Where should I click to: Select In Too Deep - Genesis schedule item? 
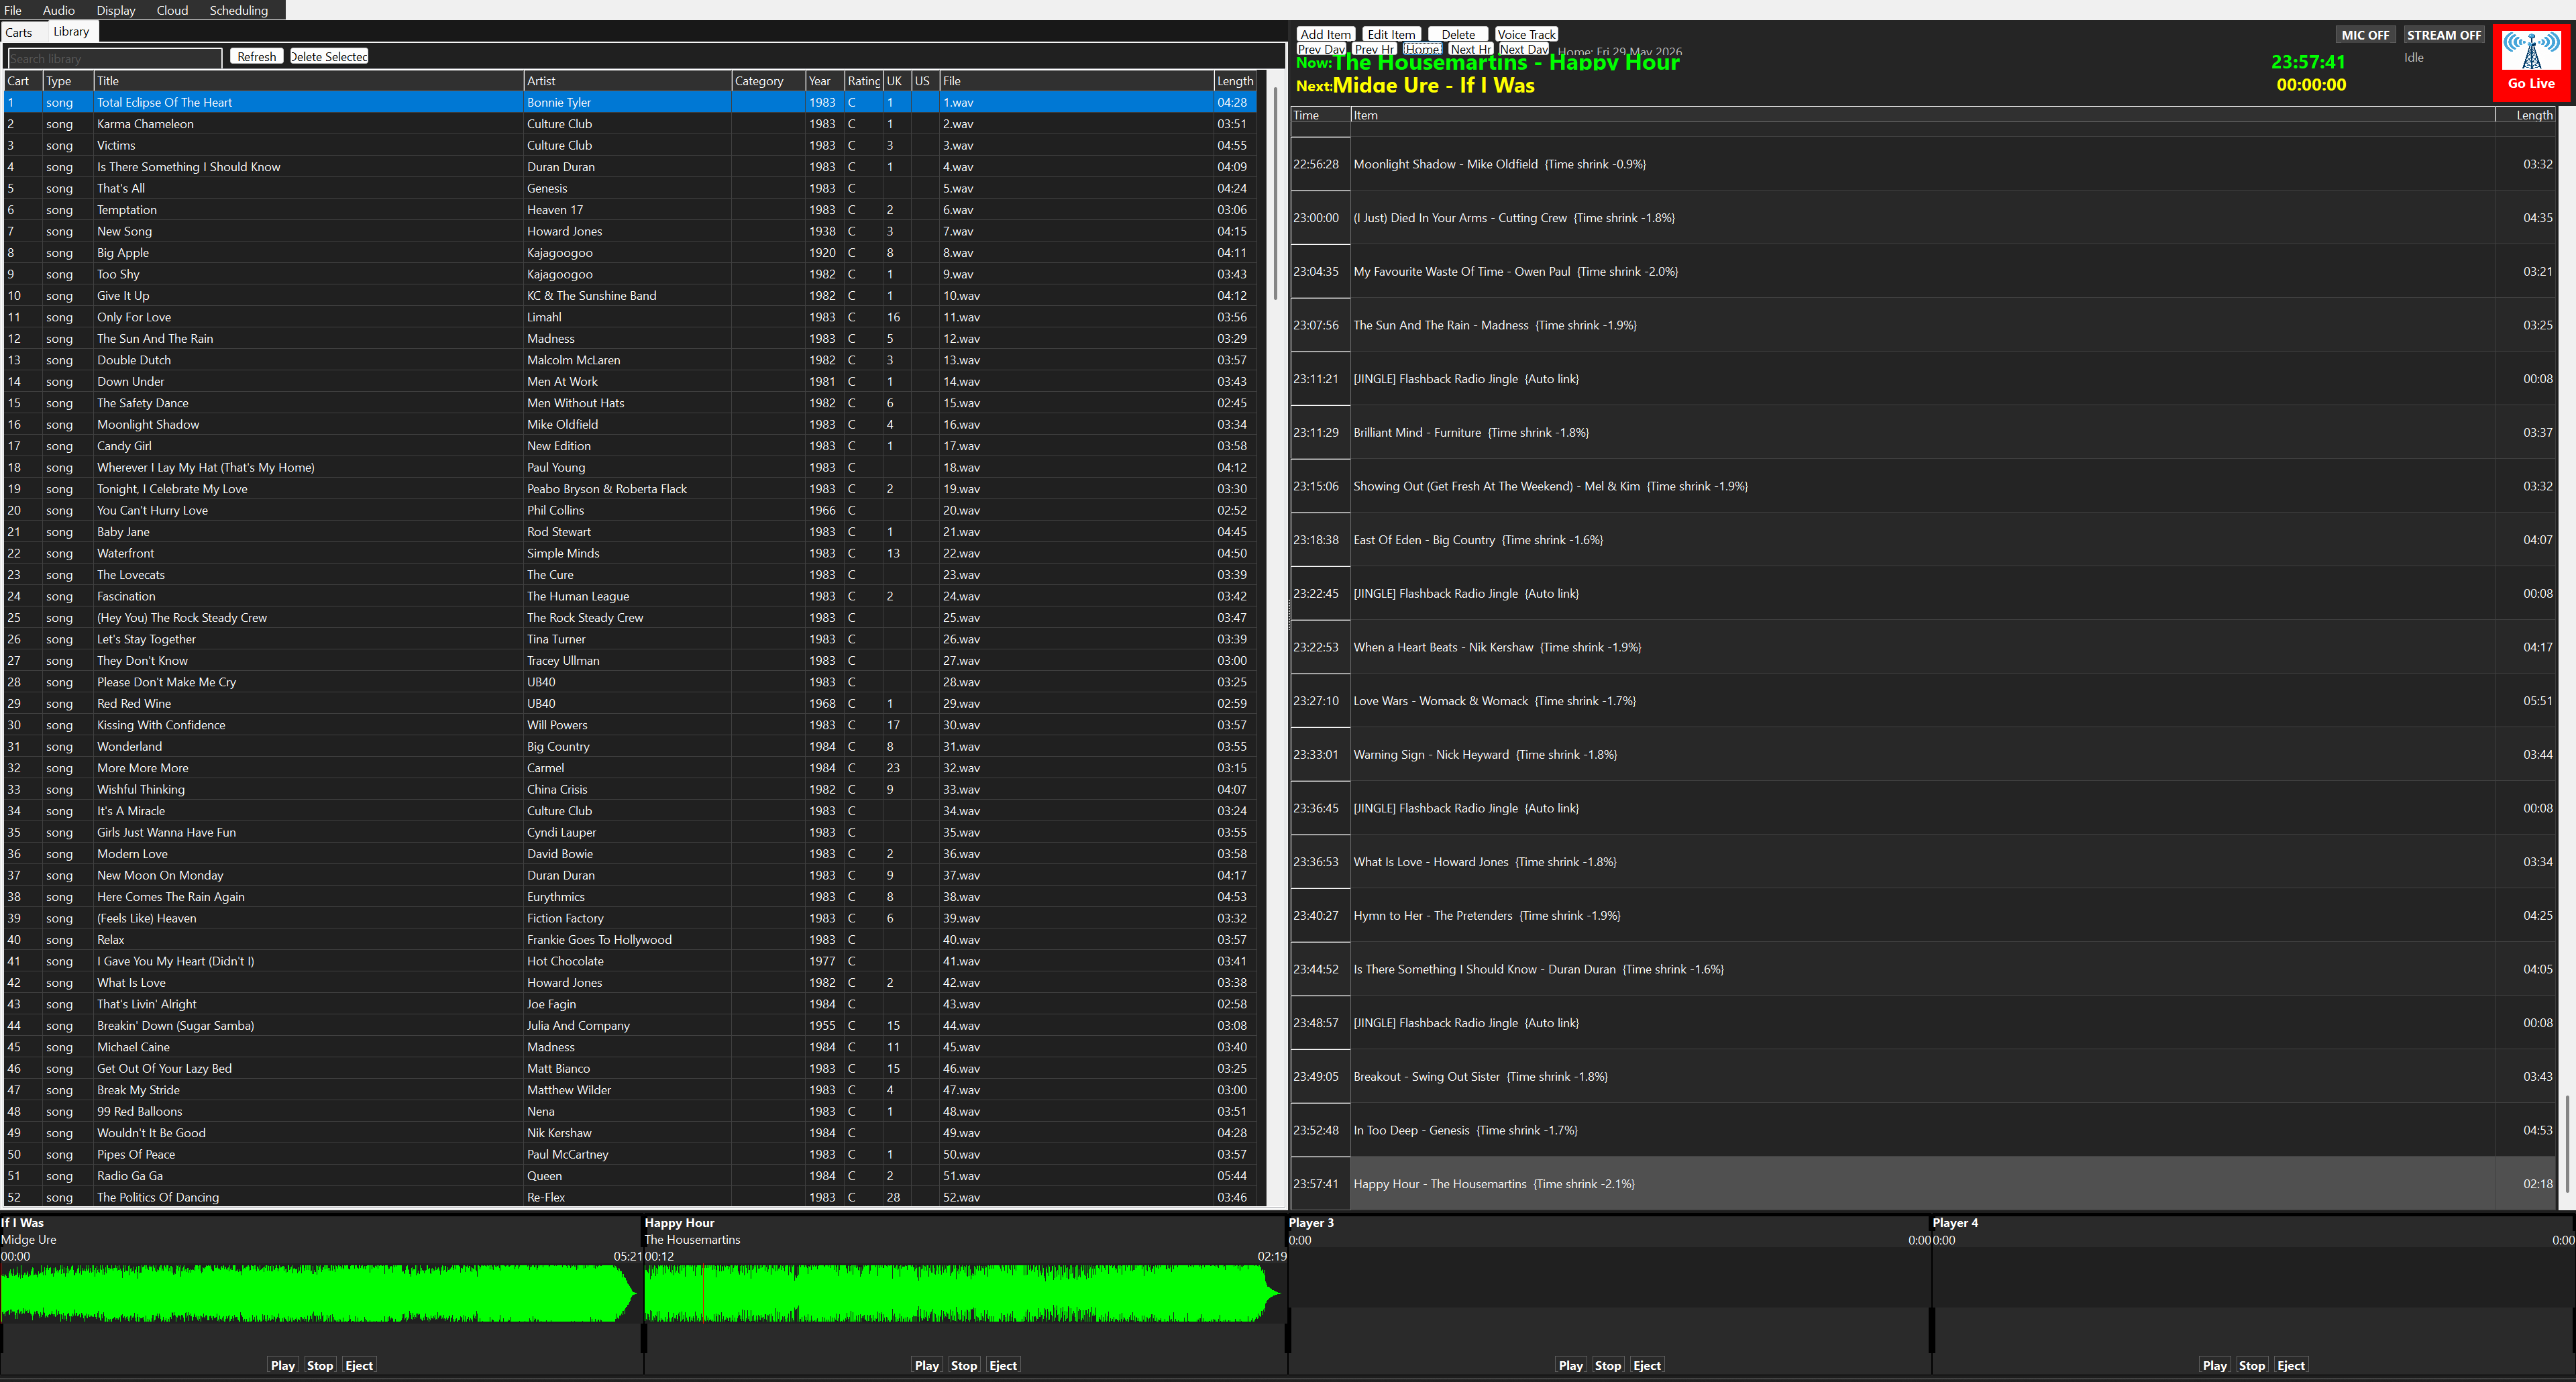(x=1923, y=1130)
